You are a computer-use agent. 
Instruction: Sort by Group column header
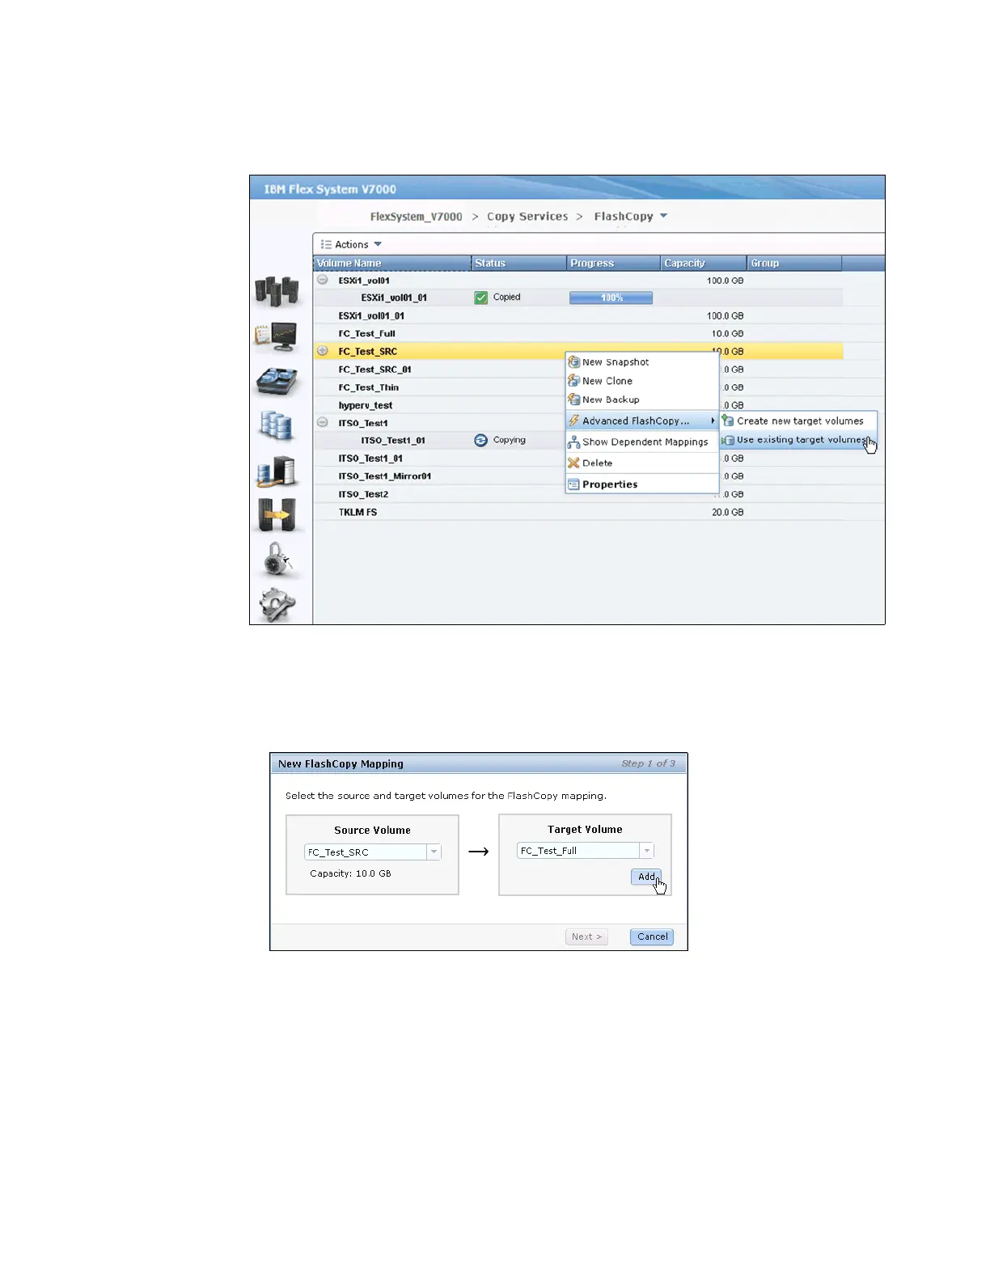(x=794, y=263)
